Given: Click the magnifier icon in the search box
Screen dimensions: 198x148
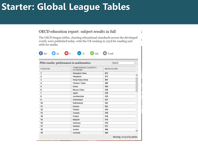Looking at the screenshot, I should coord(135,63).
